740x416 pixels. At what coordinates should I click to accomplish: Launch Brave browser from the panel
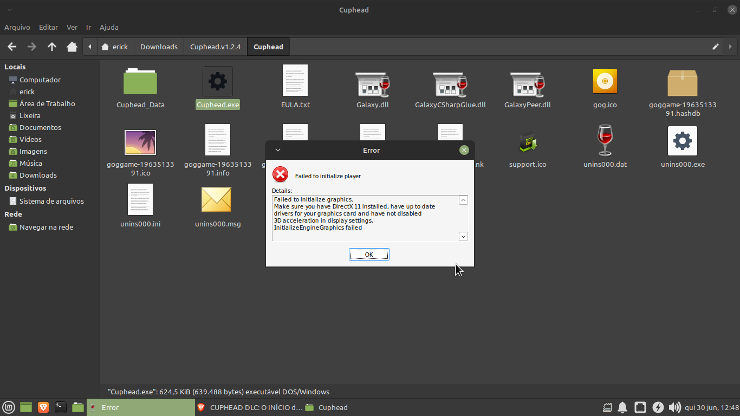[x=43, y=407]
